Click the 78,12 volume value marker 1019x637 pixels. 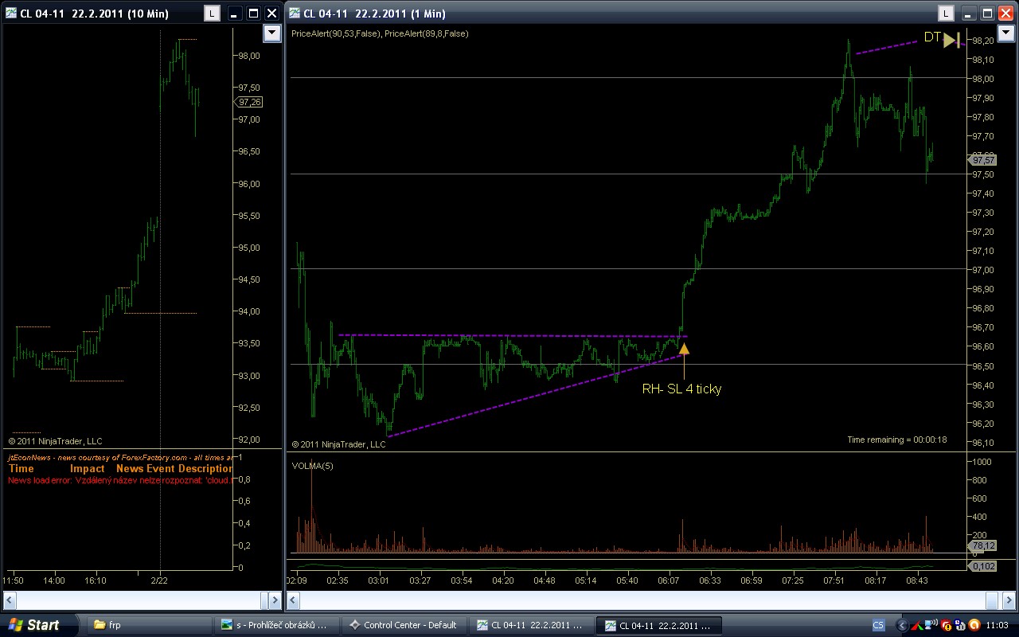(982, 546)
